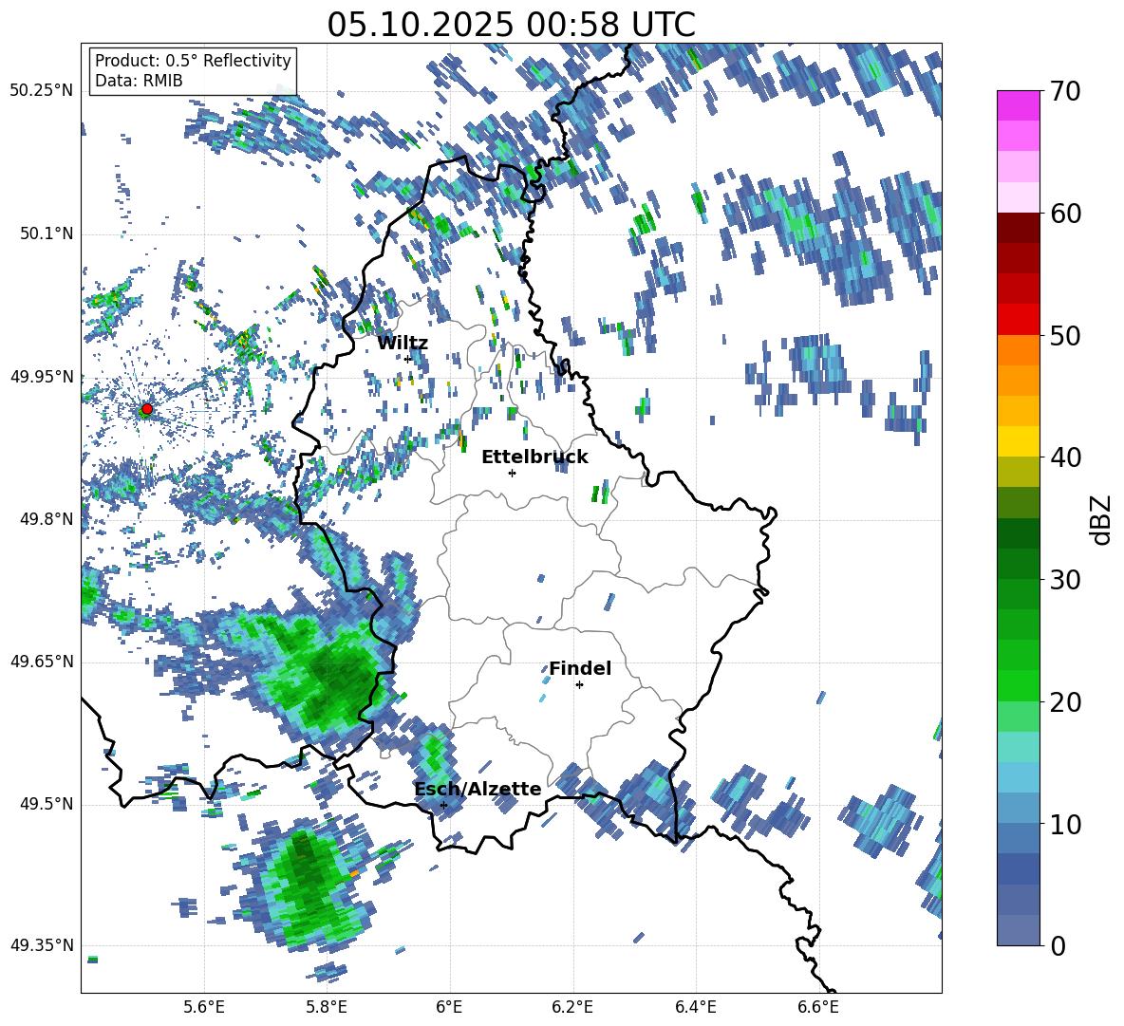Click the red radar site marker
Viewport: 1124px width, 1026px height.
147,409
